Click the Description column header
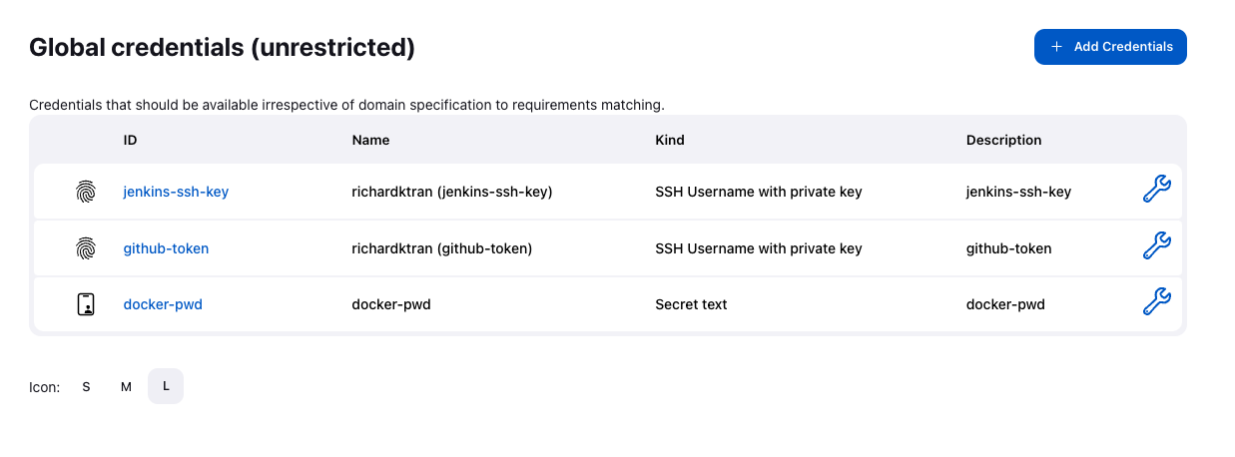Screen dimensions: 1235x457 point(1003,141)
